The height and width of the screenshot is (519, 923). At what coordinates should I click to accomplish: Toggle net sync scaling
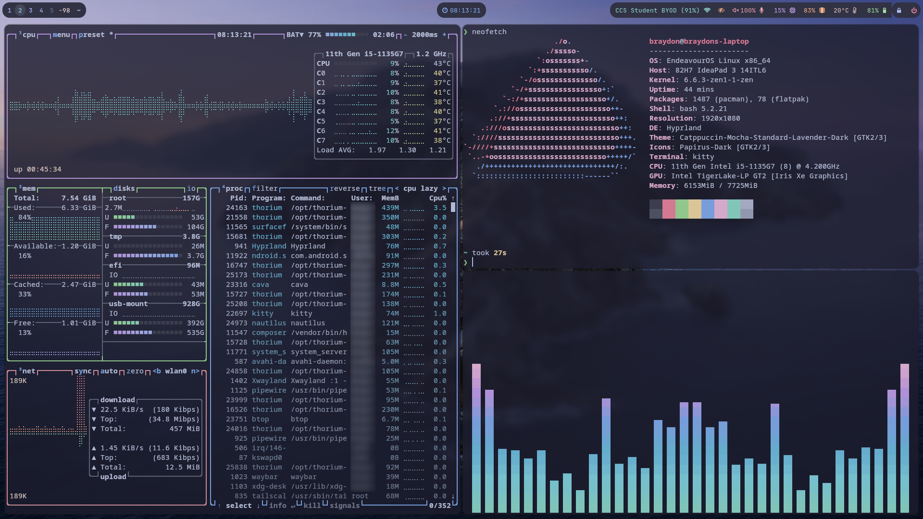83,371
